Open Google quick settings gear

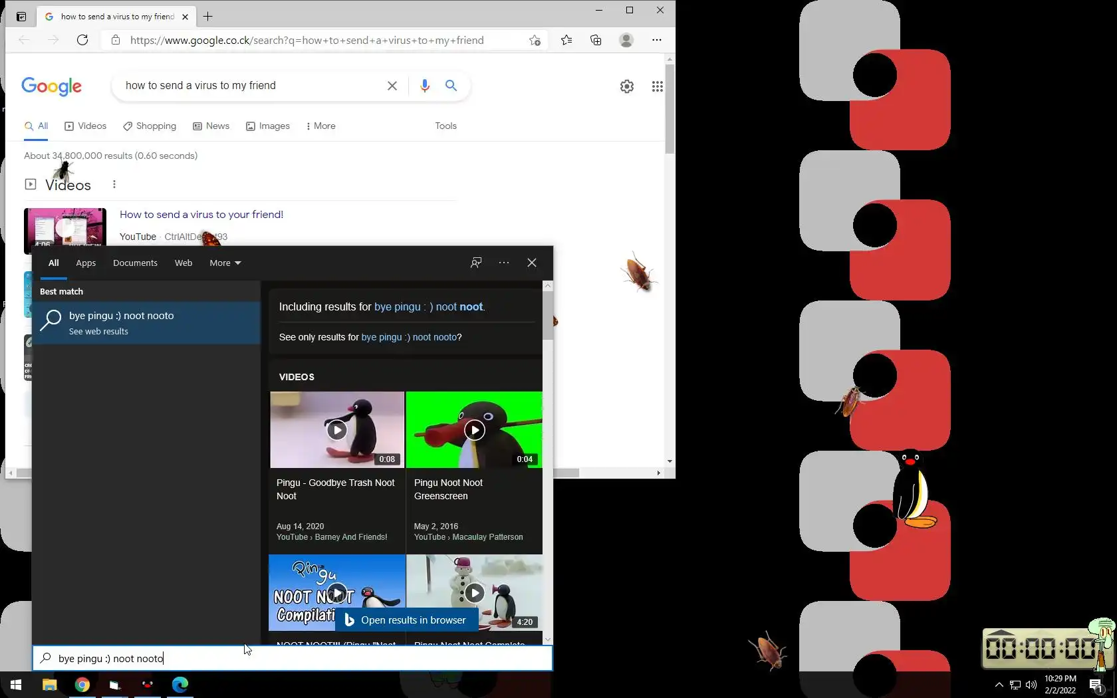click(x=627, y=86)
